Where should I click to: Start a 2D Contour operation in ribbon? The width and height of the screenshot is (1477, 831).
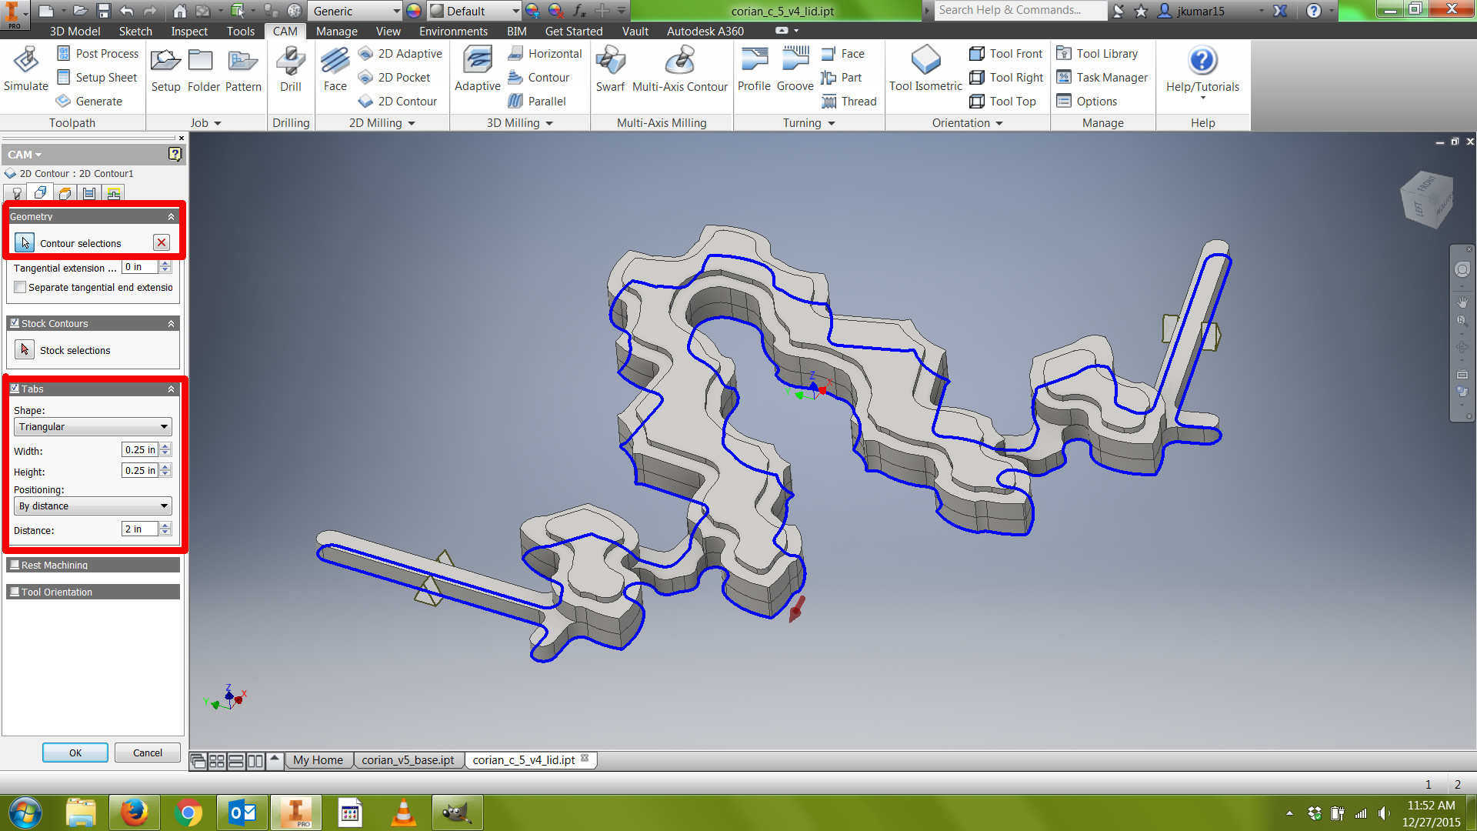pos(398,101)
